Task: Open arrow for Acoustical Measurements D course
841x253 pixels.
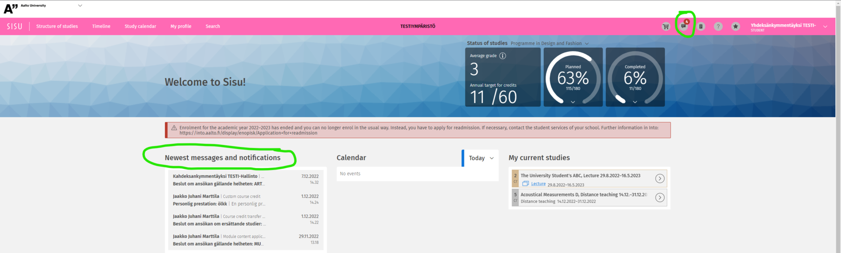Action: [660, 198]
